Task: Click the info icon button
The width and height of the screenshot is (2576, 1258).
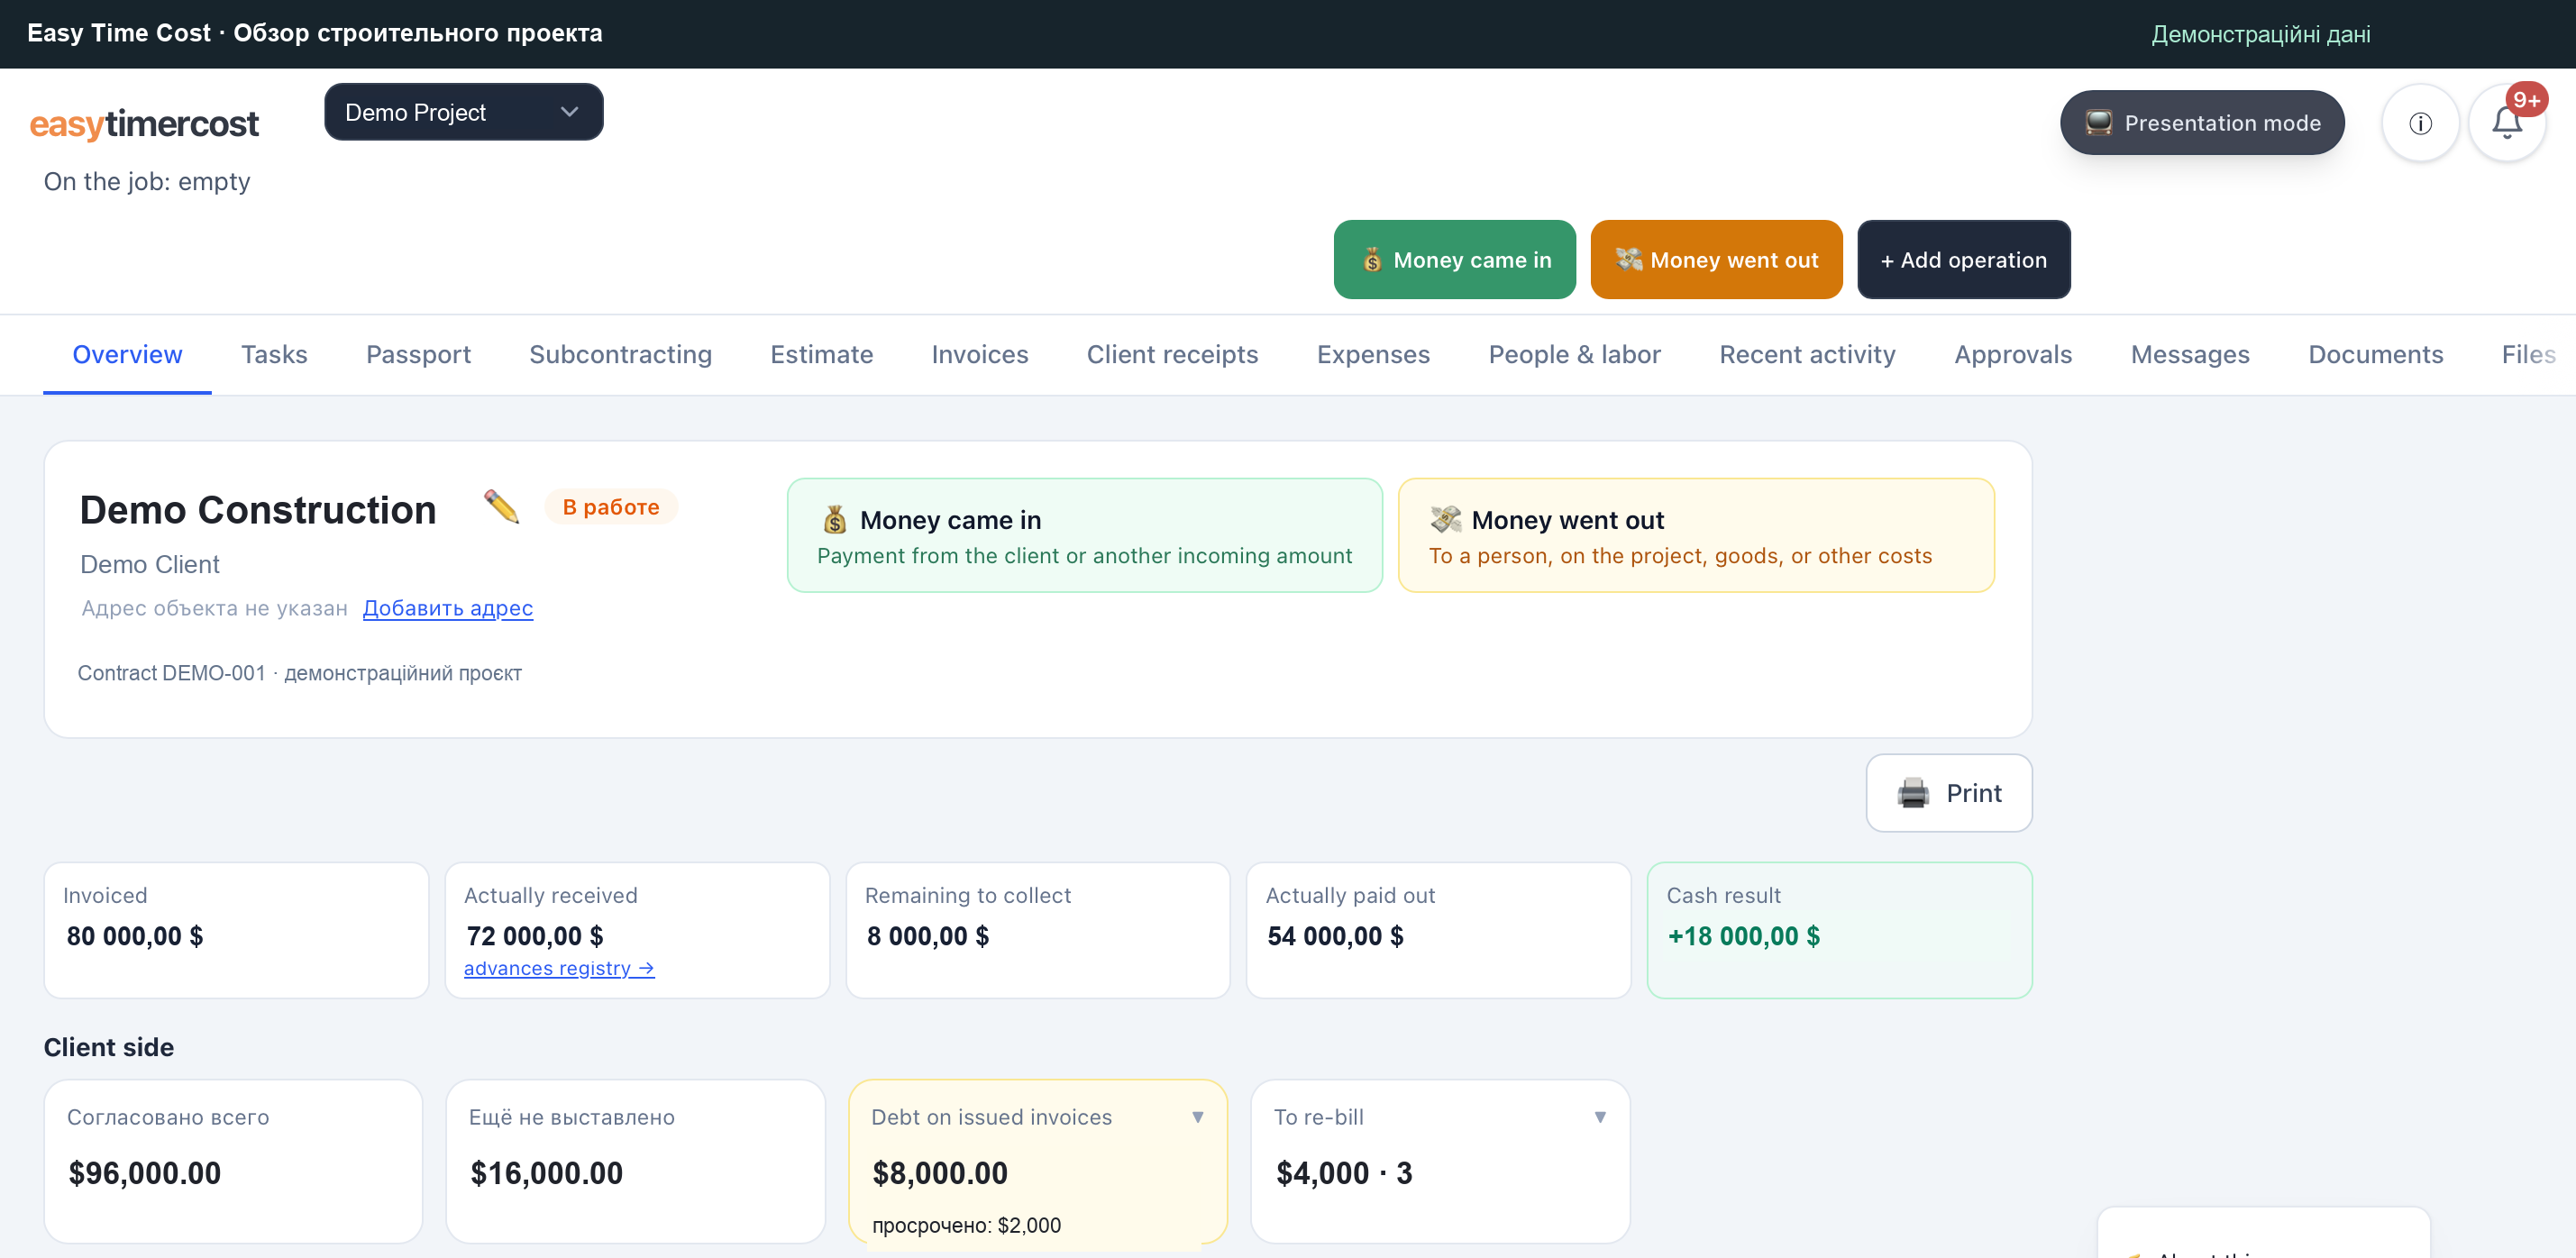Action: coord(2419,123)
